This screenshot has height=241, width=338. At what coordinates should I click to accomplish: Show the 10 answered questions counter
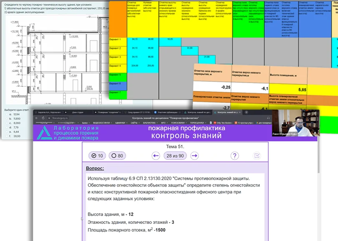pyautogui.click(x=97, y=156)
